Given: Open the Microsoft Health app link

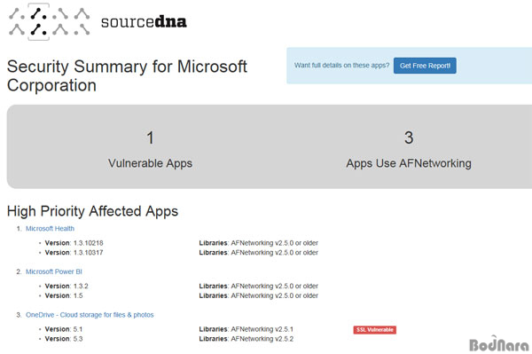Looking at the screenshot, I should 50,228.
